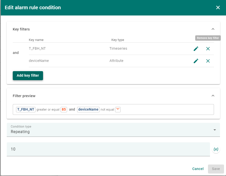Collapse the Key filters section
The width and height of the screenshot is (226, 176).
[x=213, y=29]
